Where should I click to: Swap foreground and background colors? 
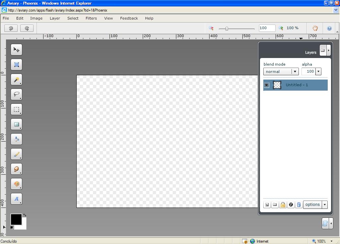(25, 215)
